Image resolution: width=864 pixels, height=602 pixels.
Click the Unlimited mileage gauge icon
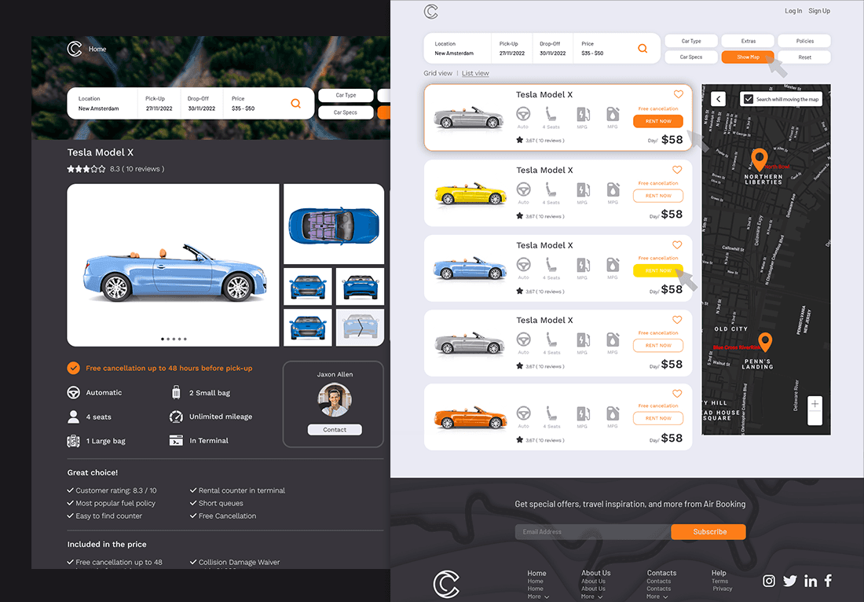click(x=176, y=417)
